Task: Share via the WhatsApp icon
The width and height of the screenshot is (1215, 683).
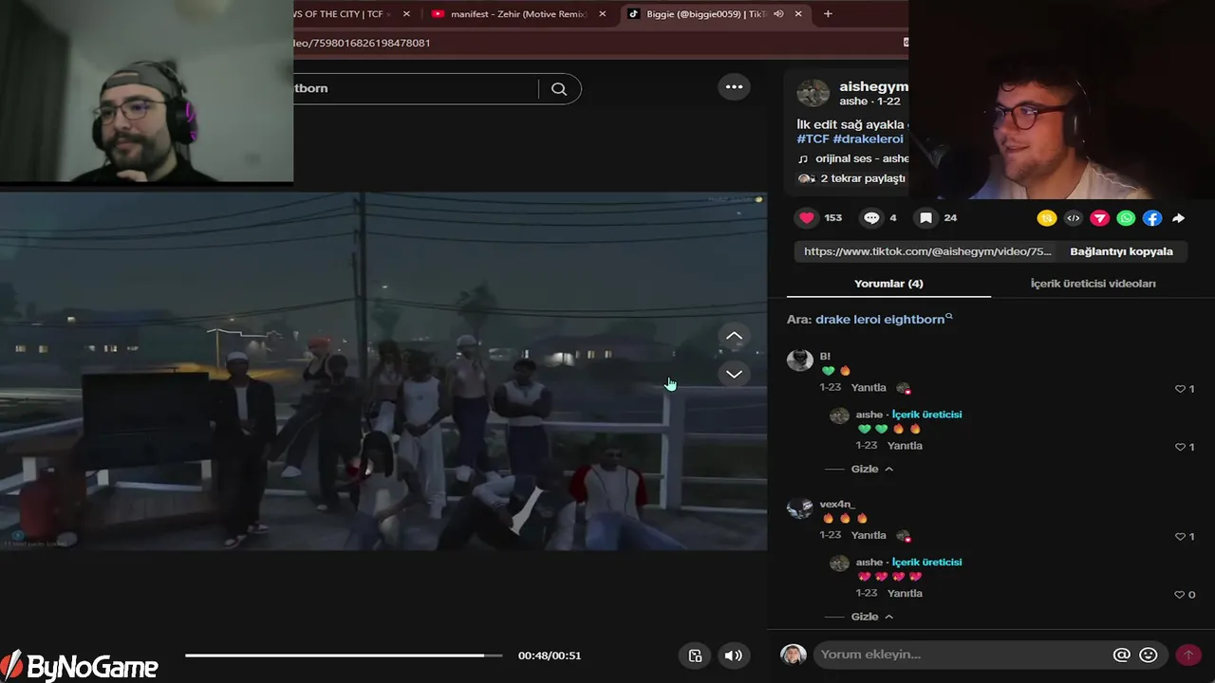Action: 1126,218
